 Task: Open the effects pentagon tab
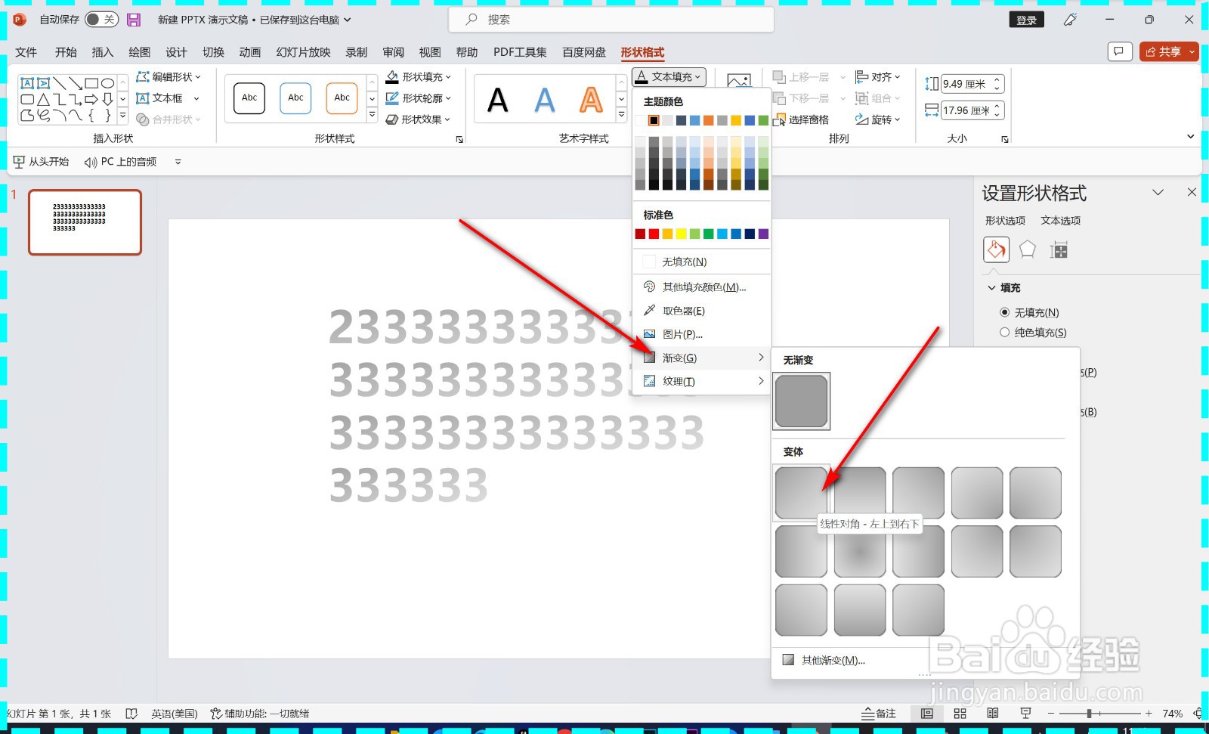click(x=1028, y=249)
